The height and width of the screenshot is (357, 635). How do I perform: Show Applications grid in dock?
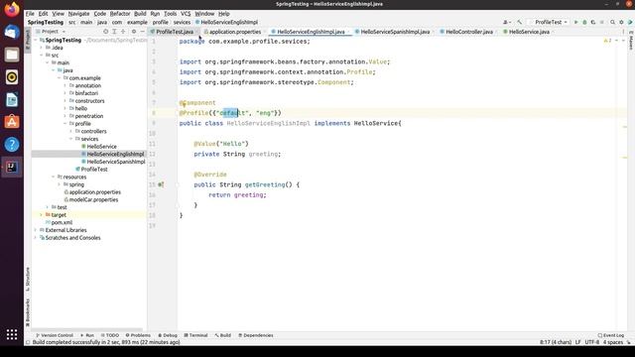tap(12, 334)
